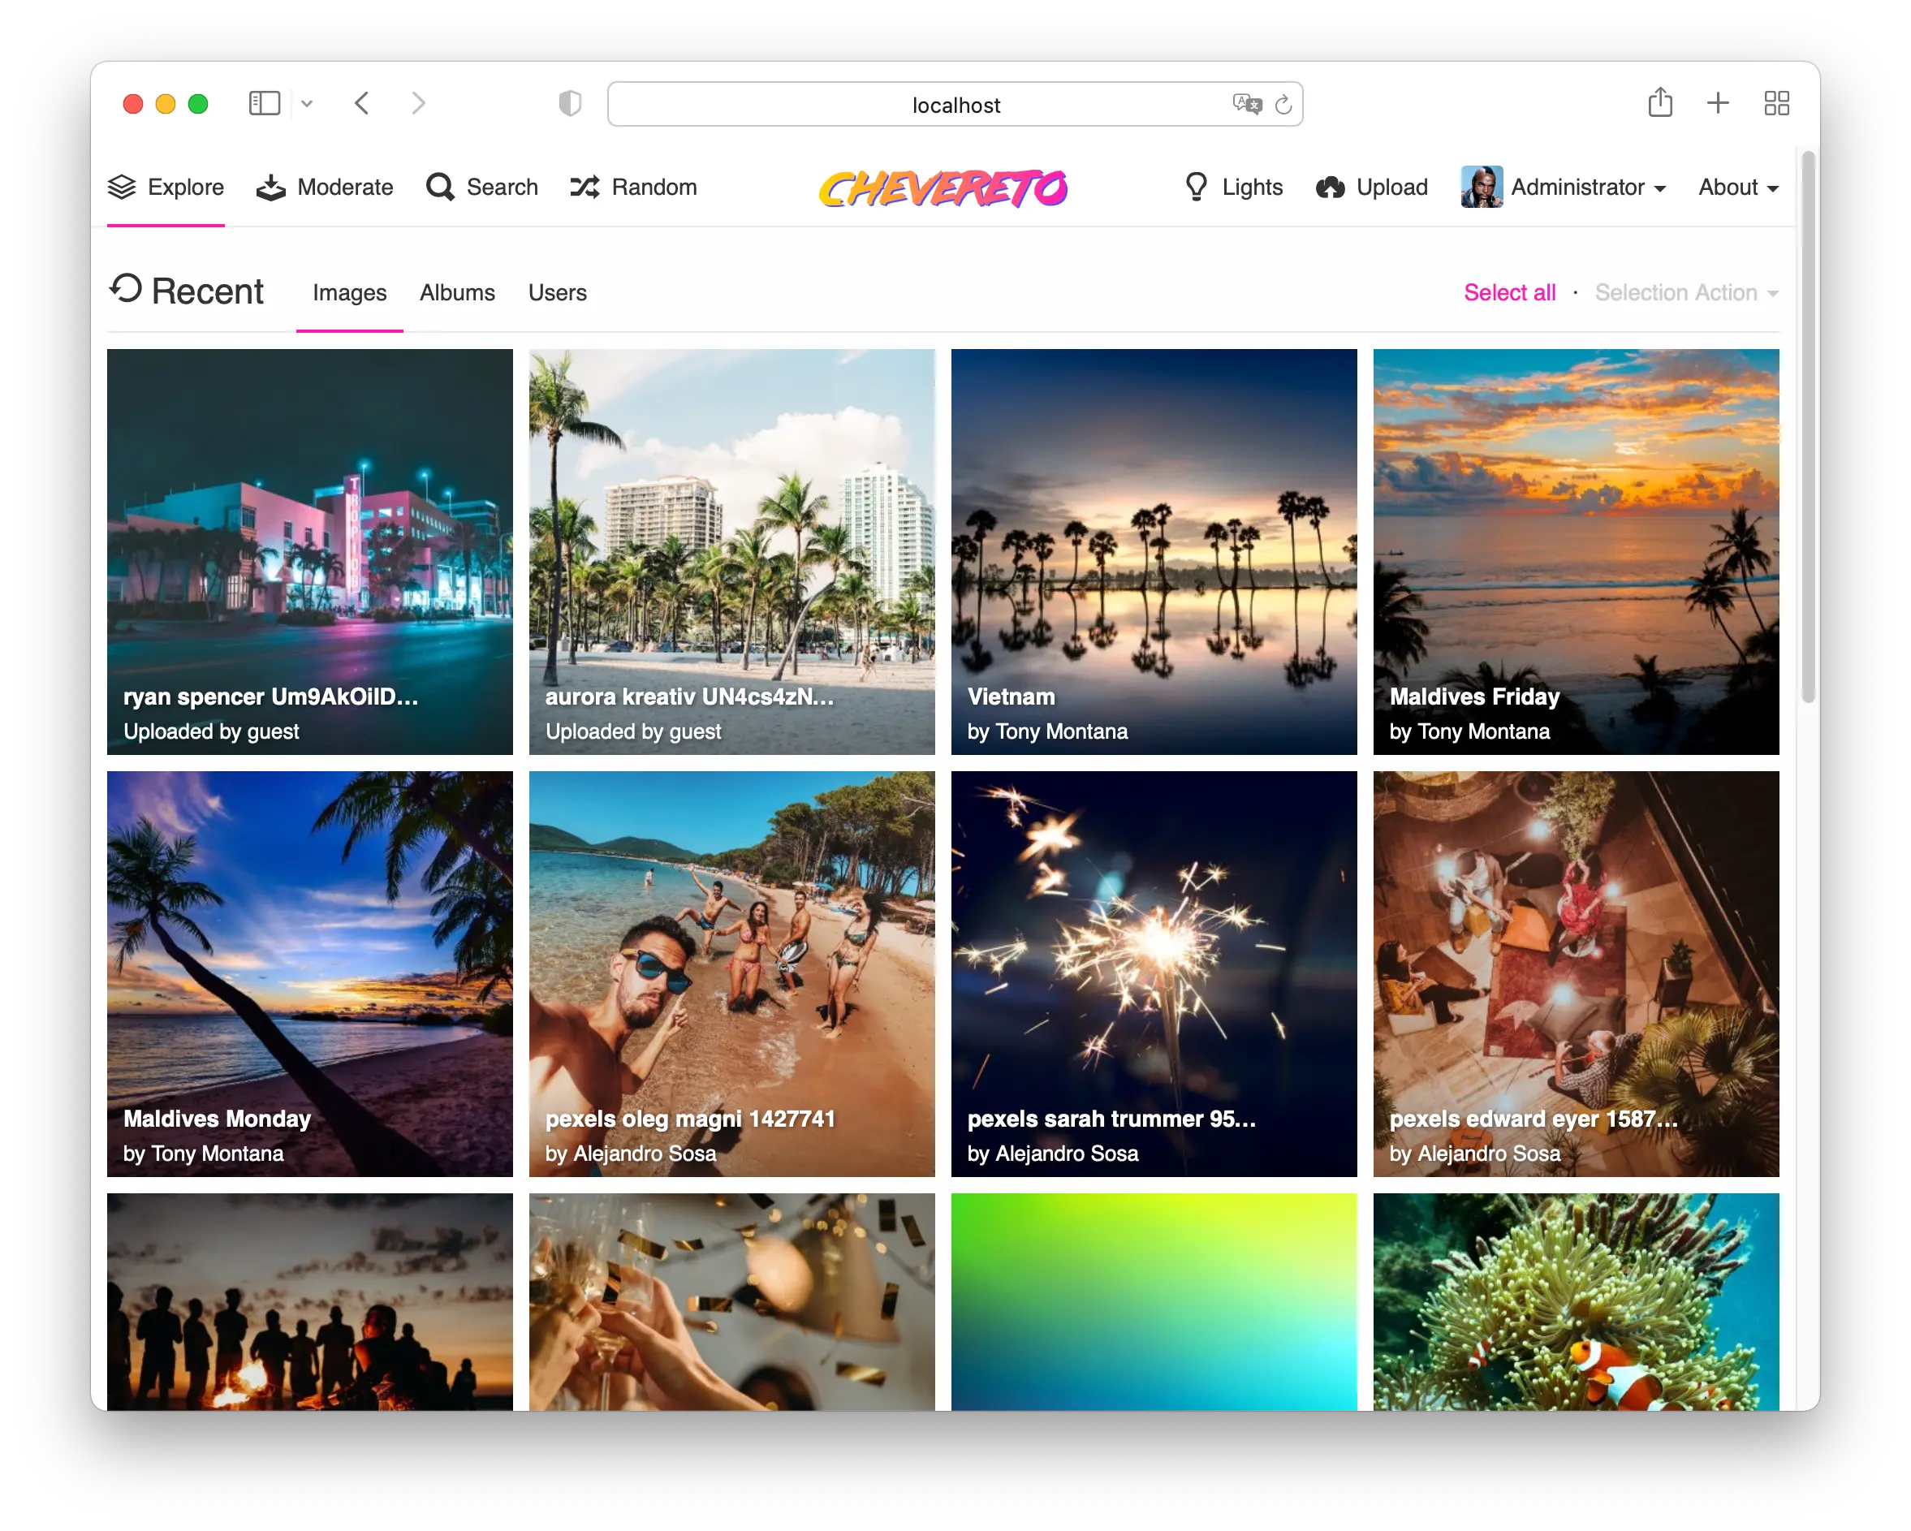Open the tab overview grid icon
Image resolution: width=1911 pixels, height=1531 pixels.
coord(1776,103)
